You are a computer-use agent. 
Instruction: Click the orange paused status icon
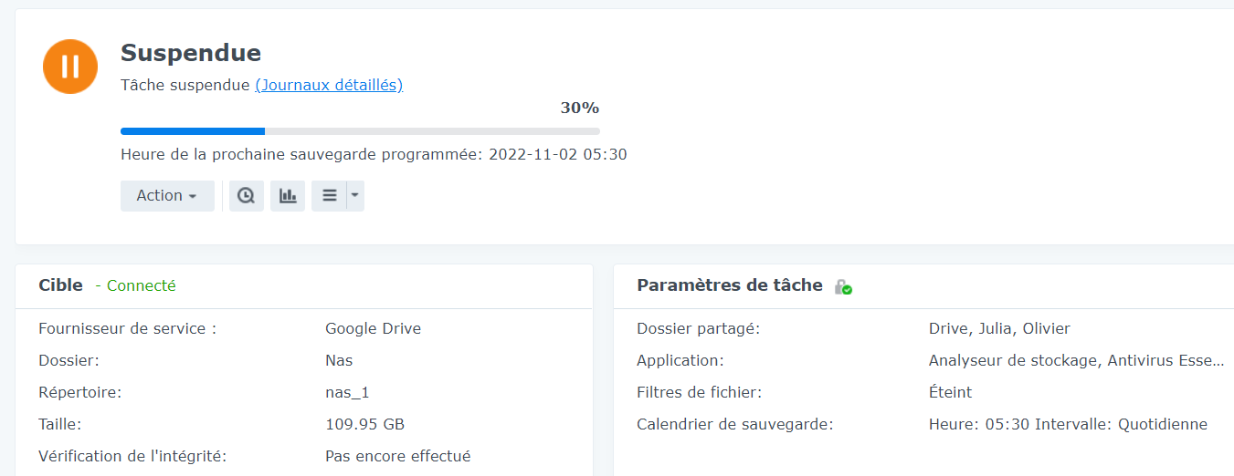[x=70, y=67]
